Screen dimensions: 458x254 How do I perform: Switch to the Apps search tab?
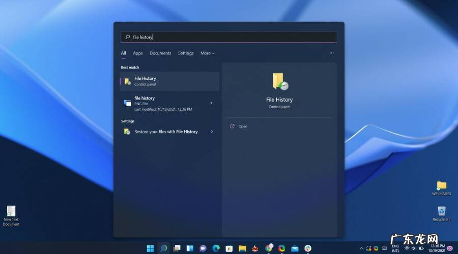[x=137, y=53]
